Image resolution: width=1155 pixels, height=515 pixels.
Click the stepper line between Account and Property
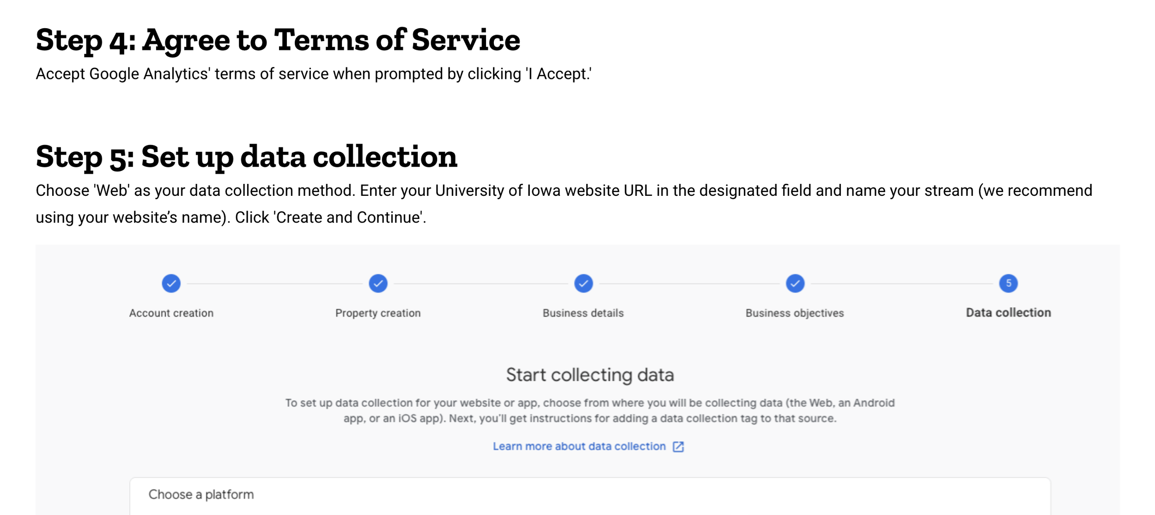274,284
